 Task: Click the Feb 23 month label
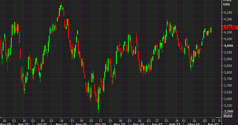pos(175,124)
